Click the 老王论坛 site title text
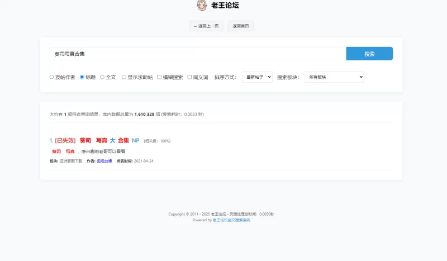The image size is (447, 261). coord(225,6)
